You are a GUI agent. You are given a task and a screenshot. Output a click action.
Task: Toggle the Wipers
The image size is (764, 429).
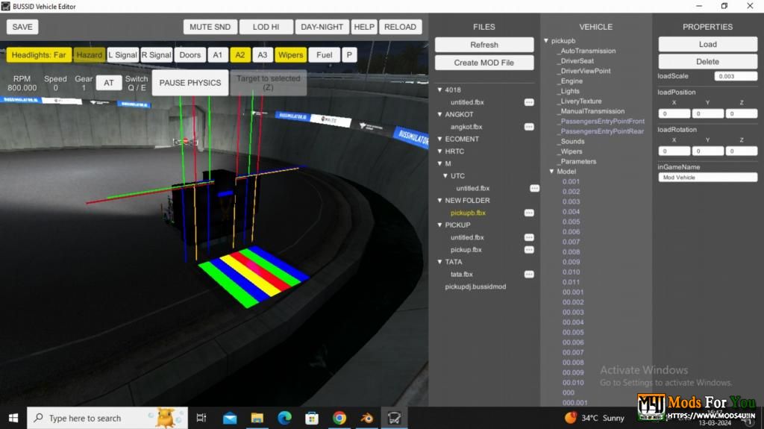click(x=290, y=55)
